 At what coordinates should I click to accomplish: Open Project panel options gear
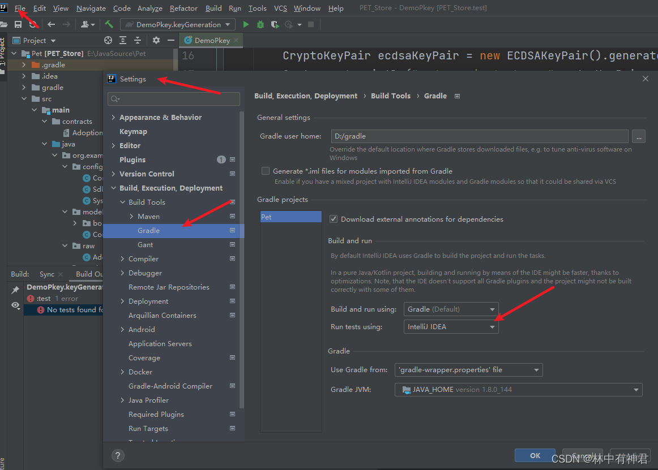pyautogui.click(x=156, y=40)
